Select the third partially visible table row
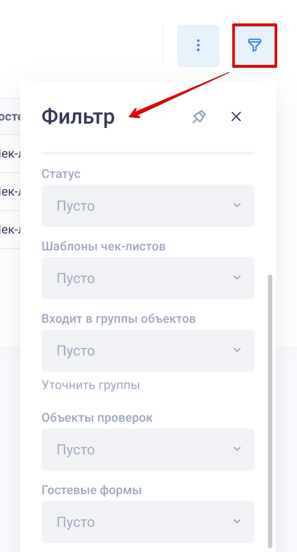The width and height of the screenshot is (297, 552). (x=10, y=230)
